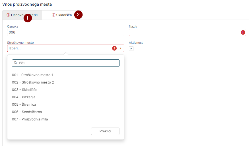249x146 pixels.
Task: Expand the Stroškovno mesto dropdown arrow
Action: pyautogui.click(x=120, y=48)
